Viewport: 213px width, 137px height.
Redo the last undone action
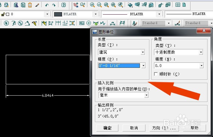point(54,5)
